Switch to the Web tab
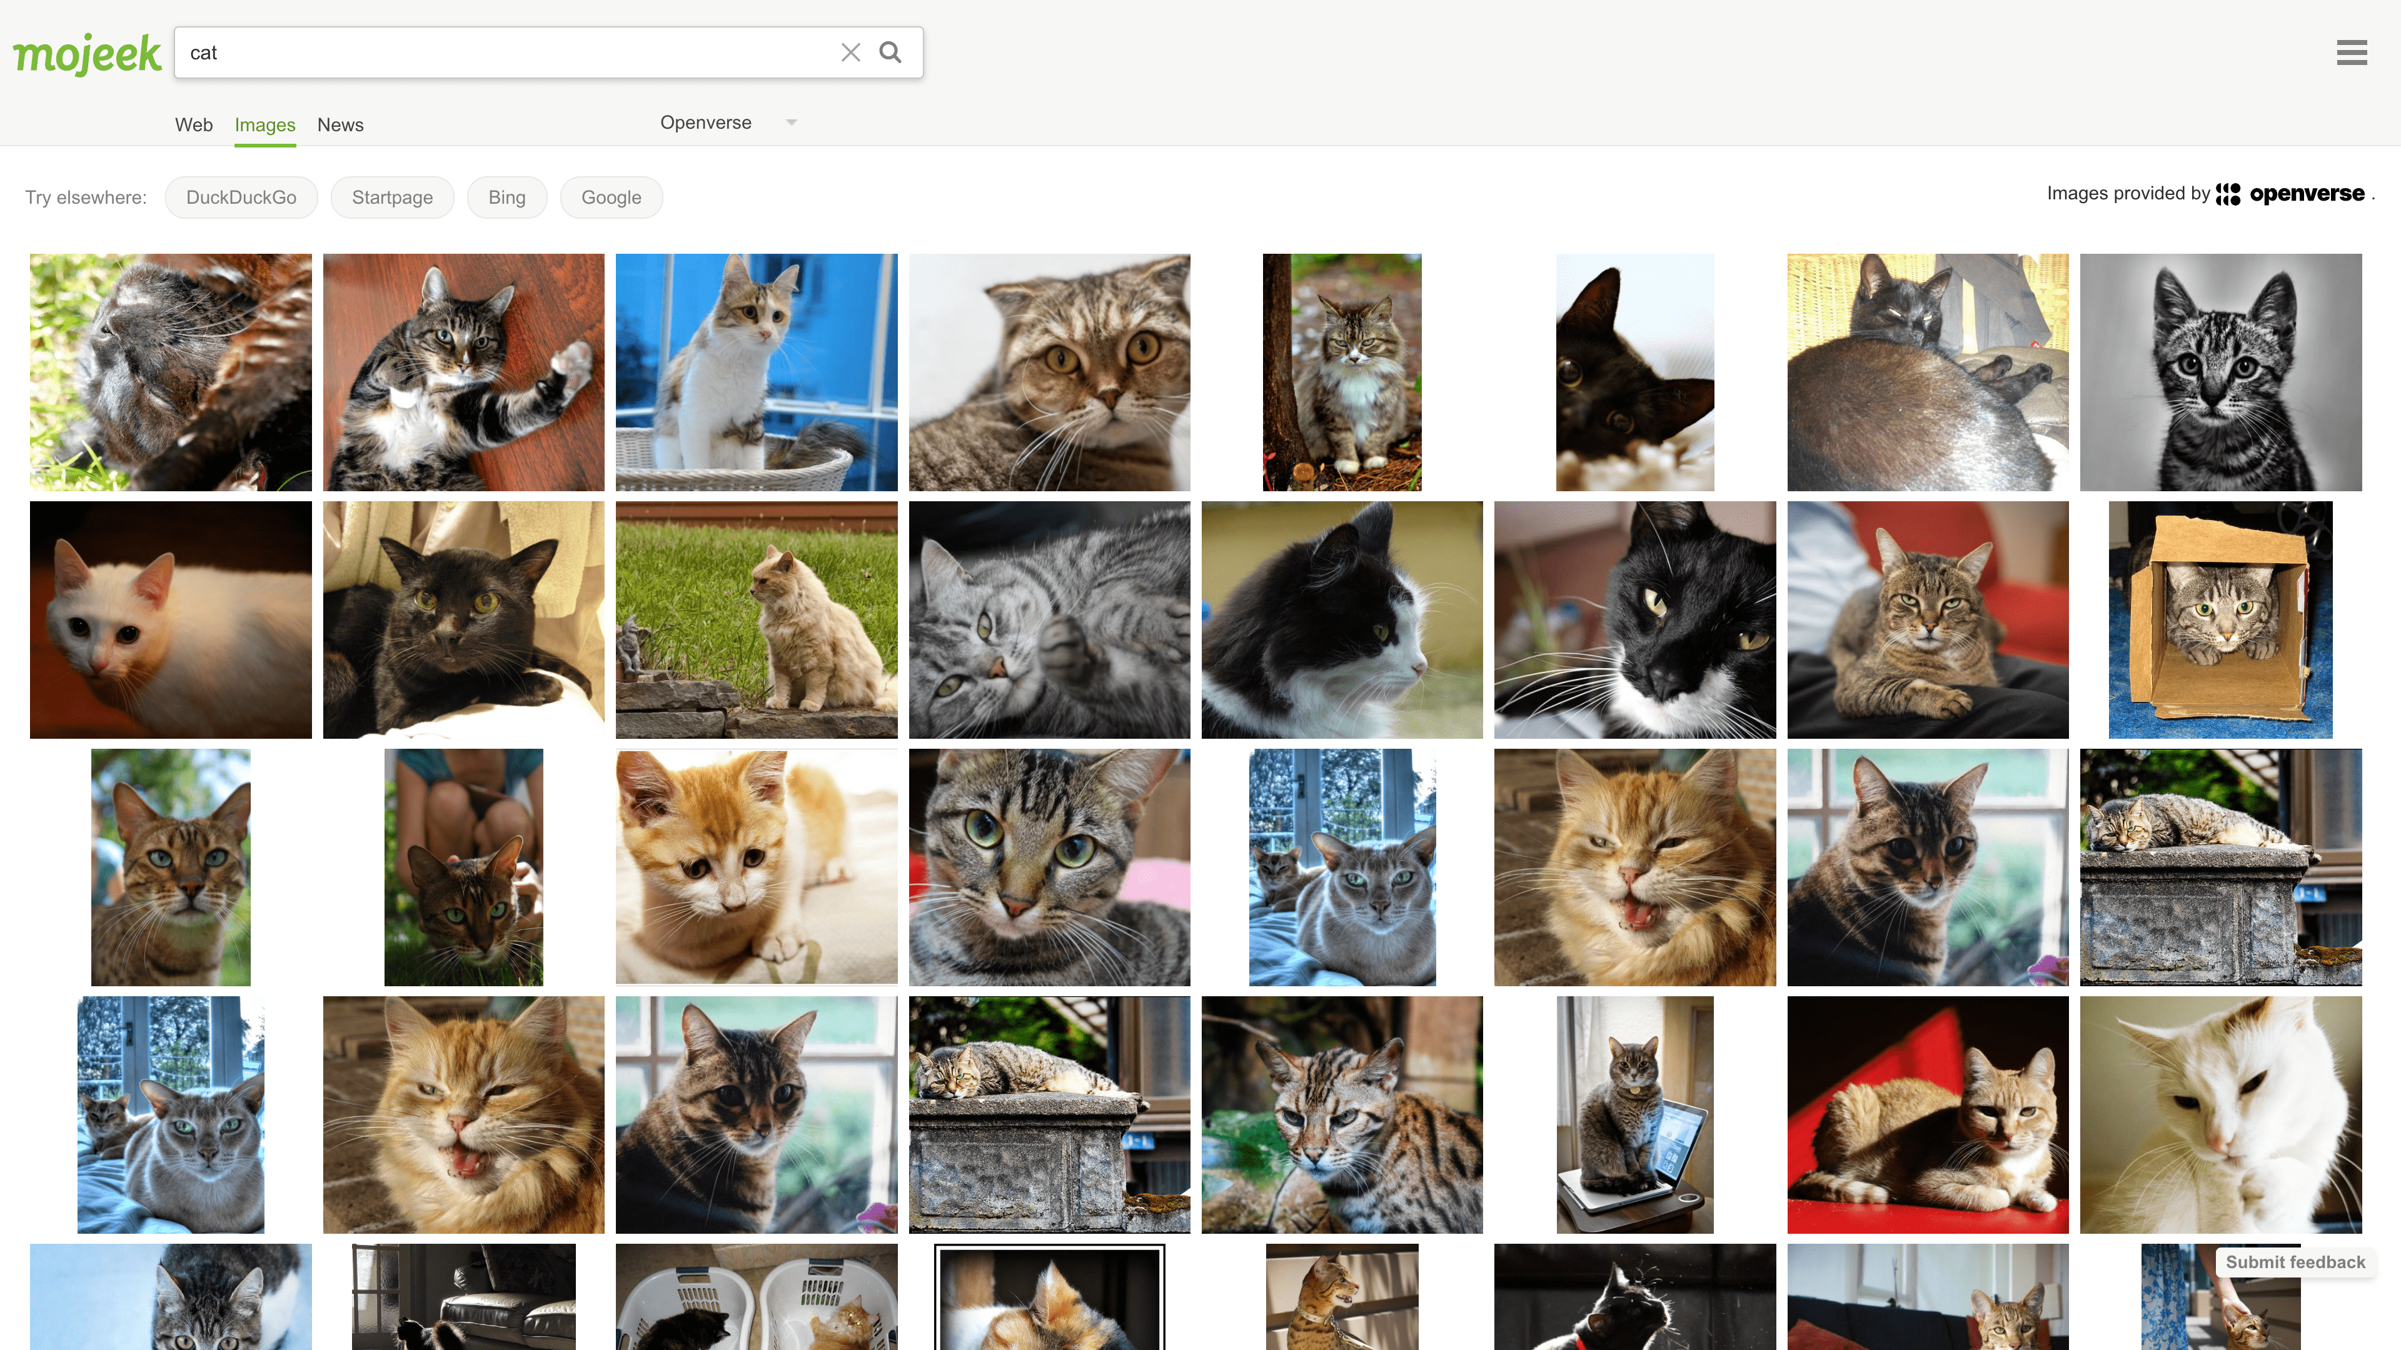The image size is (2401, 1350). point(194,125)
